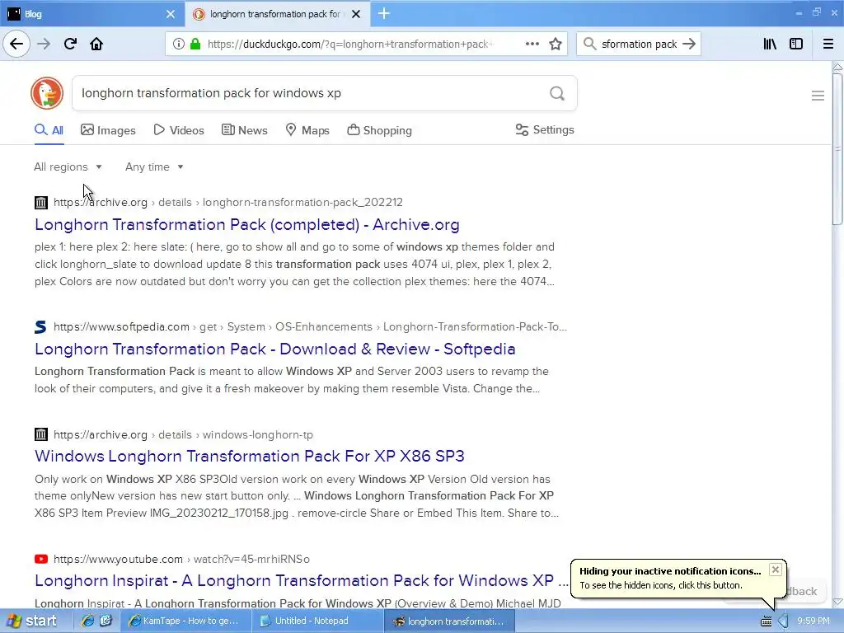This screenshot has height=633, width=844.
Task: Click the YouTube favicon icon
Action: (x=41, y=560)
